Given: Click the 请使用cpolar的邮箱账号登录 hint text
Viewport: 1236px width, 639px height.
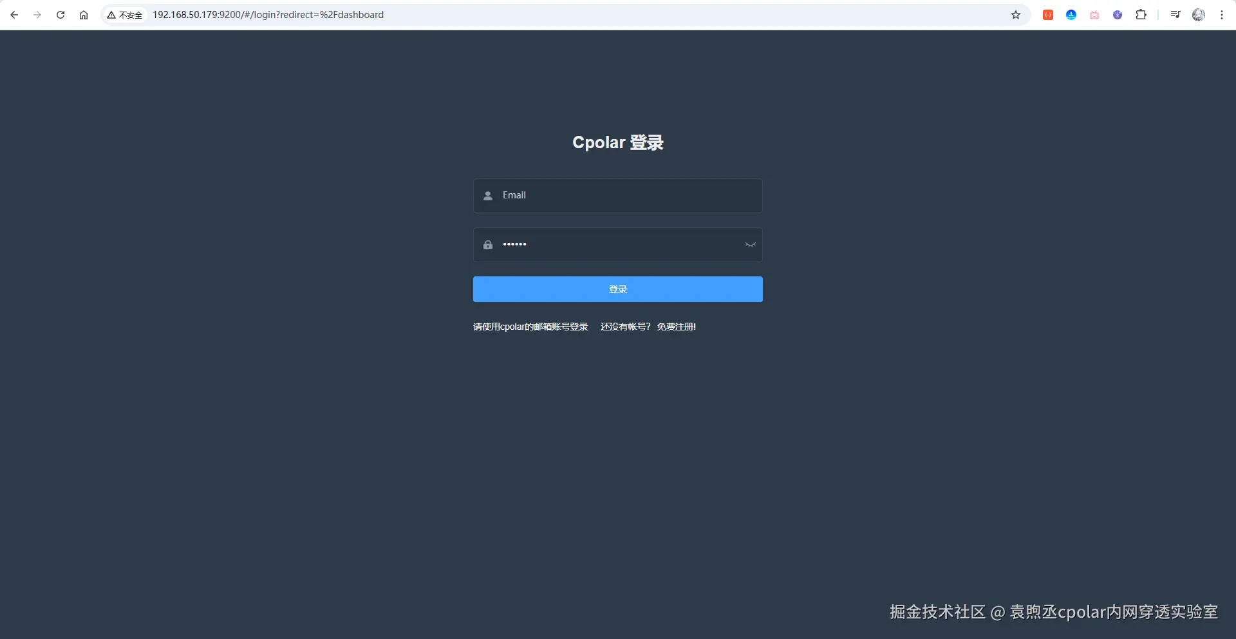Looking at the screenshot, I should (530, 327).
